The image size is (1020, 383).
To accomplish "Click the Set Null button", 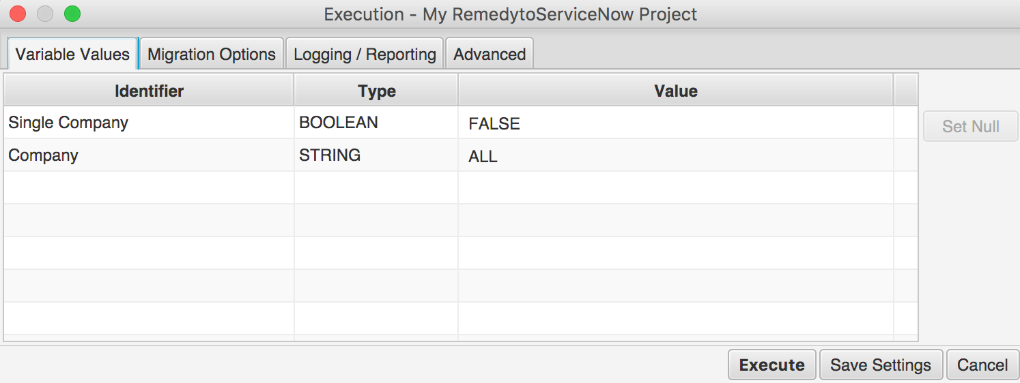I will (x=971, y=126).
